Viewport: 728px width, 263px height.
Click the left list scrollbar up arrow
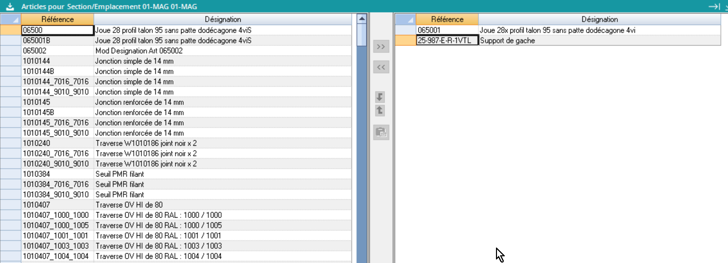click(362, 19)
